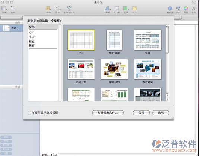Image resolution: width=200 pixels, height=156 pixels.
Task: Open the 100% zoom level dropdown
Action: [47, 155]
